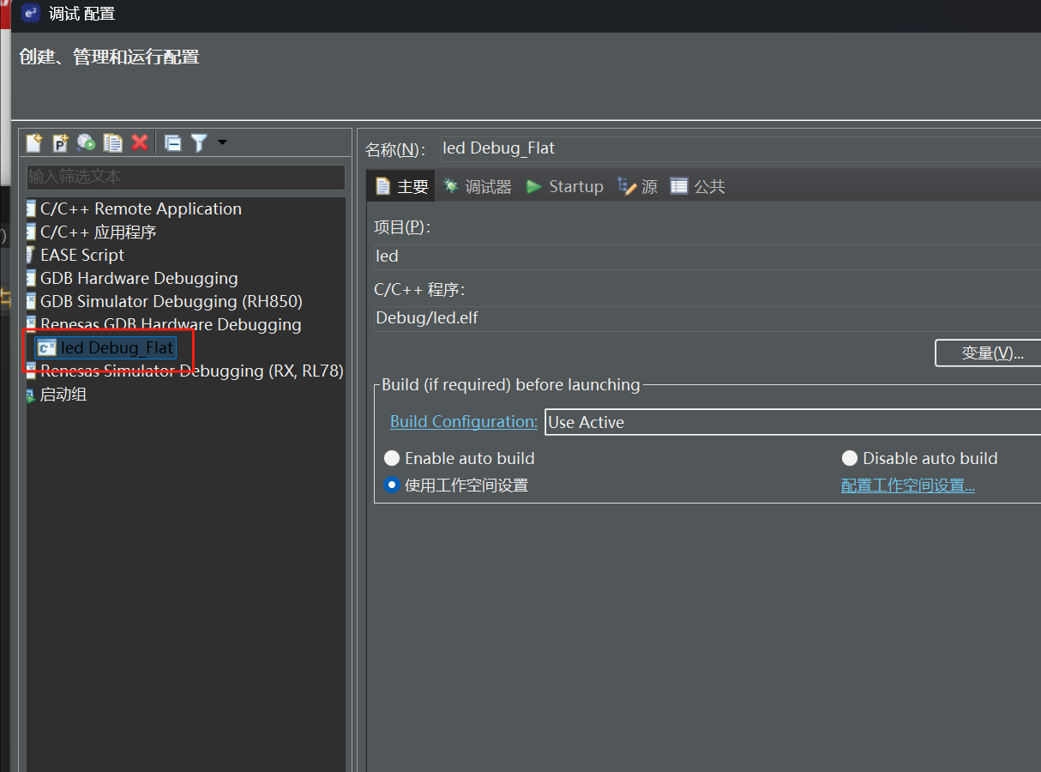Click the e² studio icon in title bar

coord(31,14)
